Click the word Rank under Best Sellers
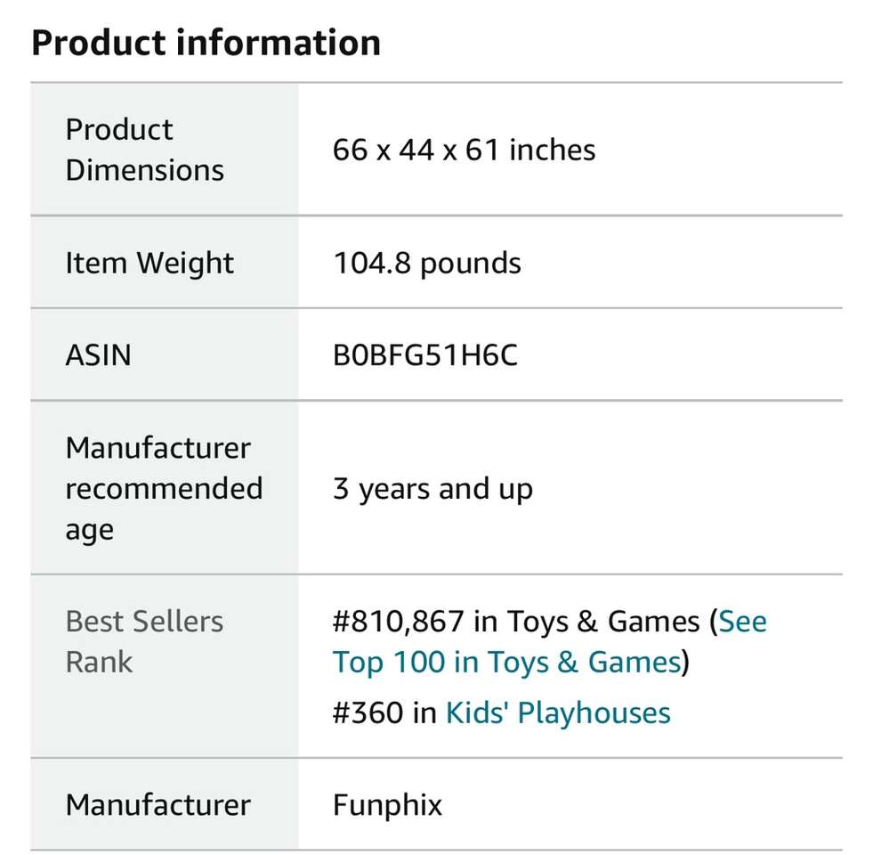Viewport: 873px width, 855px height. 99,662
